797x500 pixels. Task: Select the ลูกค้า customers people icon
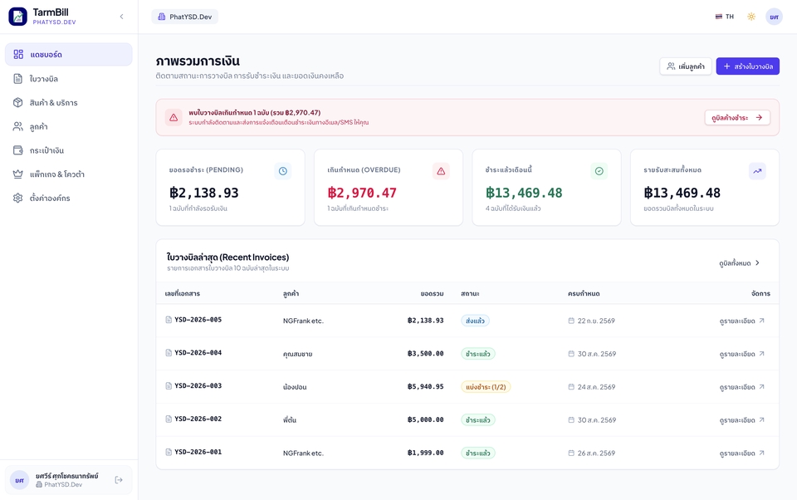pyautogui.click(x=17, y=126)
